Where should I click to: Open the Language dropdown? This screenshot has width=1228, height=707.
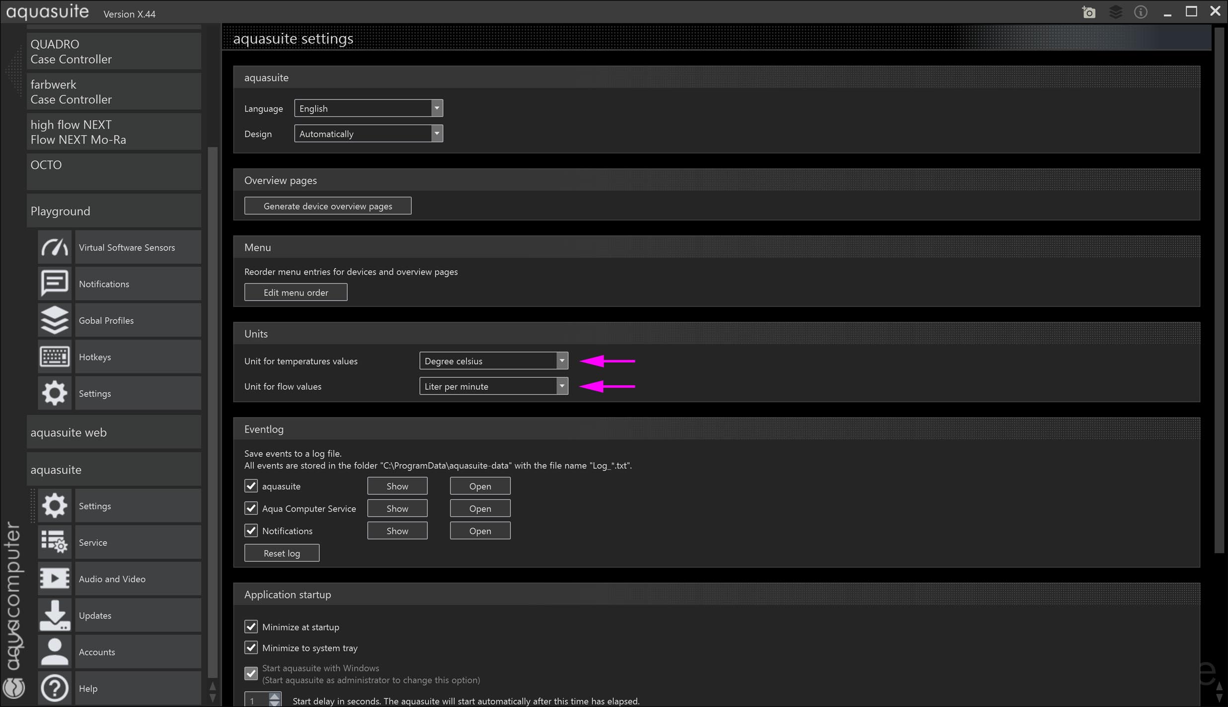[x=368, y=108]
